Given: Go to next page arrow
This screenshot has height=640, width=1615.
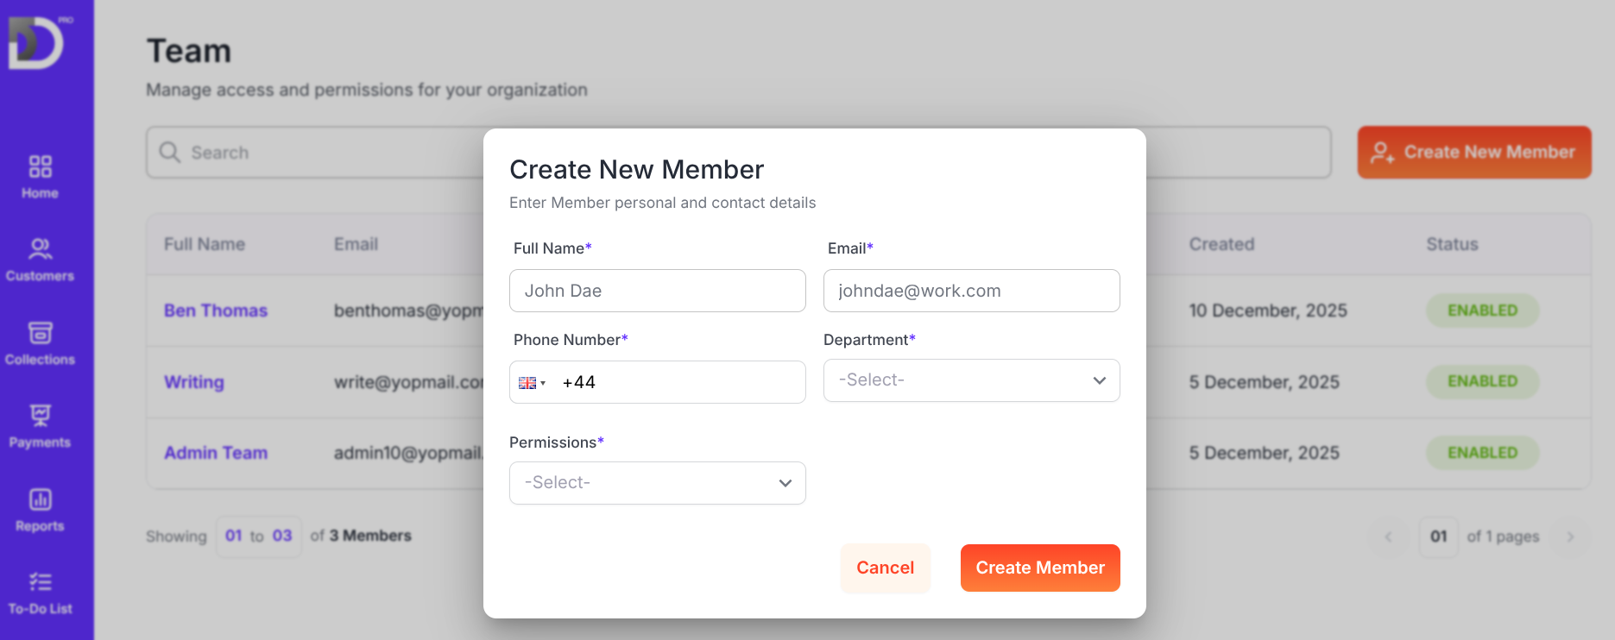Looking at the screenshot, I should pos(1570,536).
